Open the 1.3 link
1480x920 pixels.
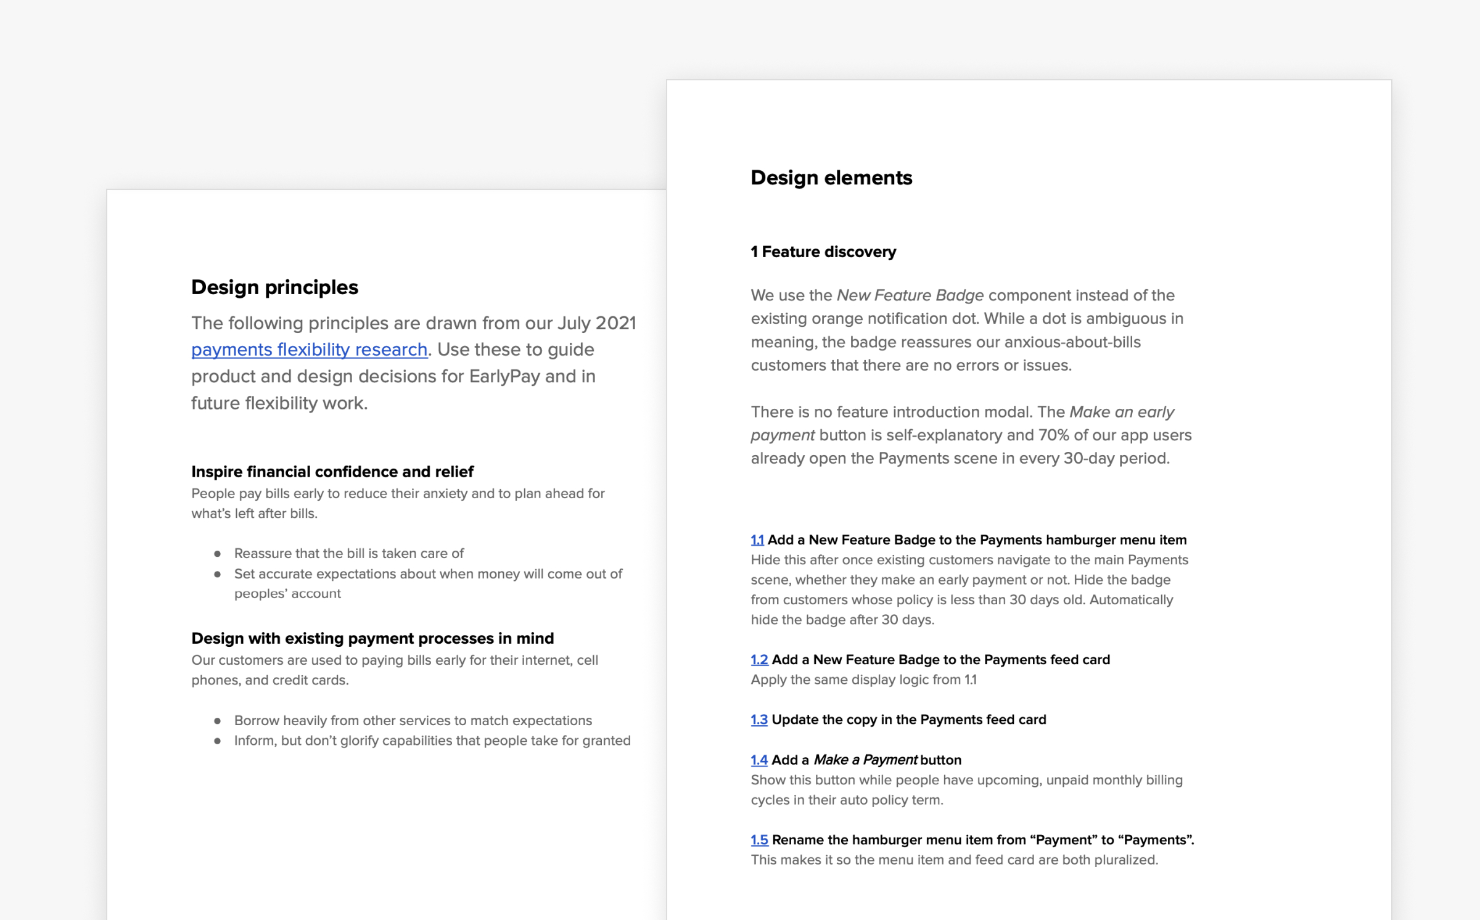[759, 720]
